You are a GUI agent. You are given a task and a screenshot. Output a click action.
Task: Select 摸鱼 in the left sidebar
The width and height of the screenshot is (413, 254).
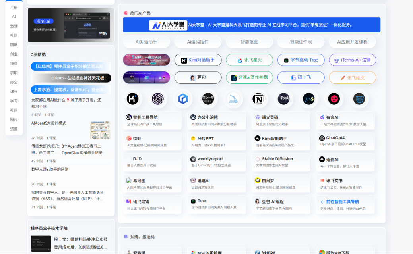[x=14, y=63]
